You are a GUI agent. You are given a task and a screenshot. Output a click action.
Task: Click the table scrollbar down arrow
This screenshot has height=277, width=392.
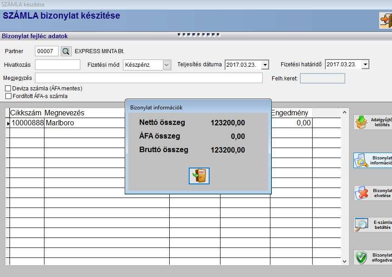point(344,262)
